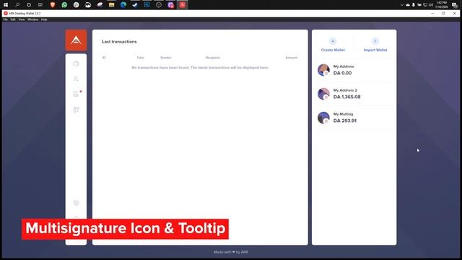Open the Settings gear in sidebar
Screen dimensions: 462x260
click(76, 203)
